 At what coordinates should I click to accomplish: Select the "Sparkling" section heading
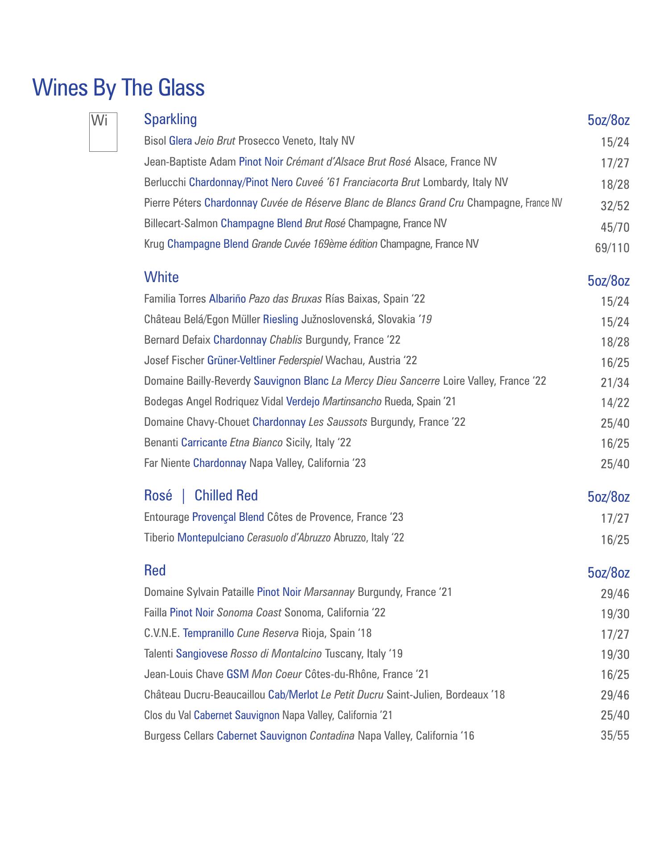[x=170, y=119]
